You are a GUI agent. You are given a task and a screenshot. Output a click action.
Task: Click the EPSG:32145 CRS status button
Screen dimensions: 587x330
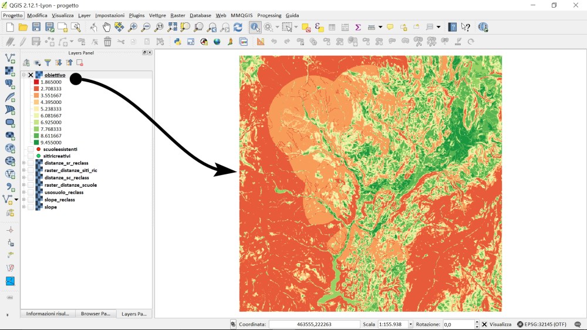point(543,324)
